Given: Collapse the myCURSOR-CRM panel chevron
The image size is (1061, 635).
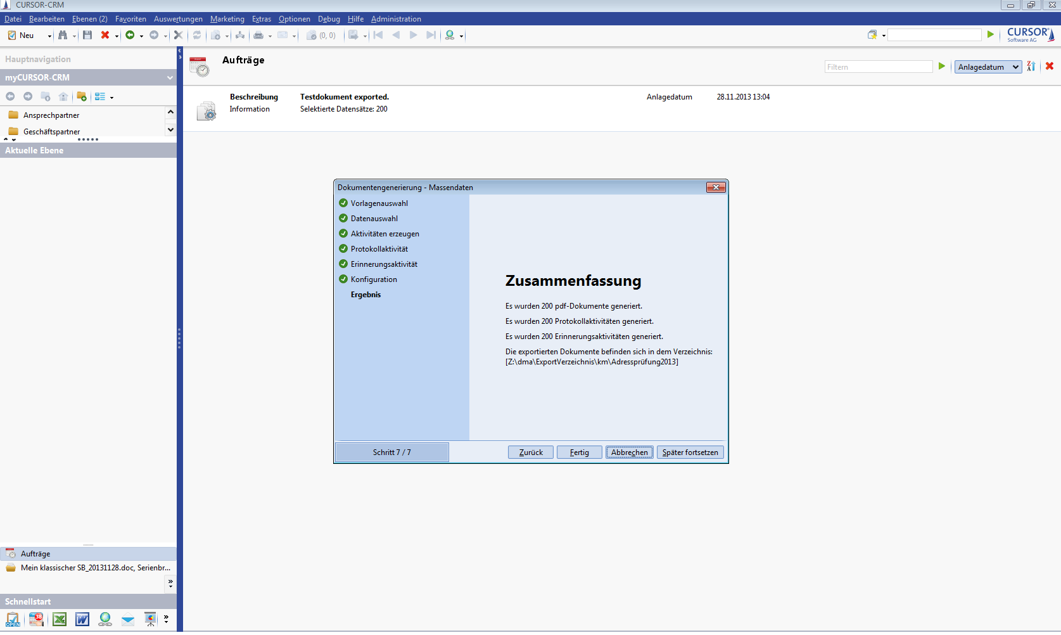Looking at the screenshot, I should click(170, 77).
